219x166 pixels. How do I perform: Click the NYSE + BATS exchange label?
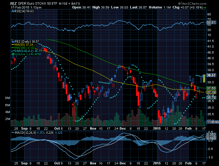pyautogui.click(x=69, y=4)
